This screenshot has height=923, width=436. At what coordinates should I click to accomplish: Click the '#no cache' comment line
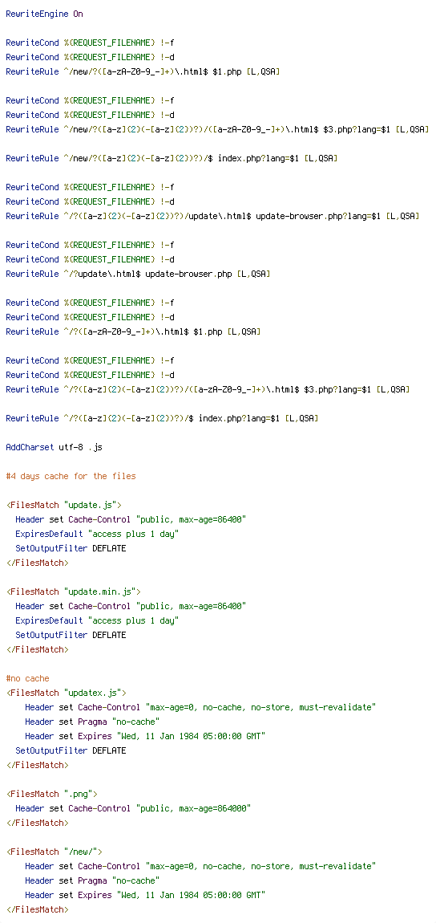click(x=27, y=678)
